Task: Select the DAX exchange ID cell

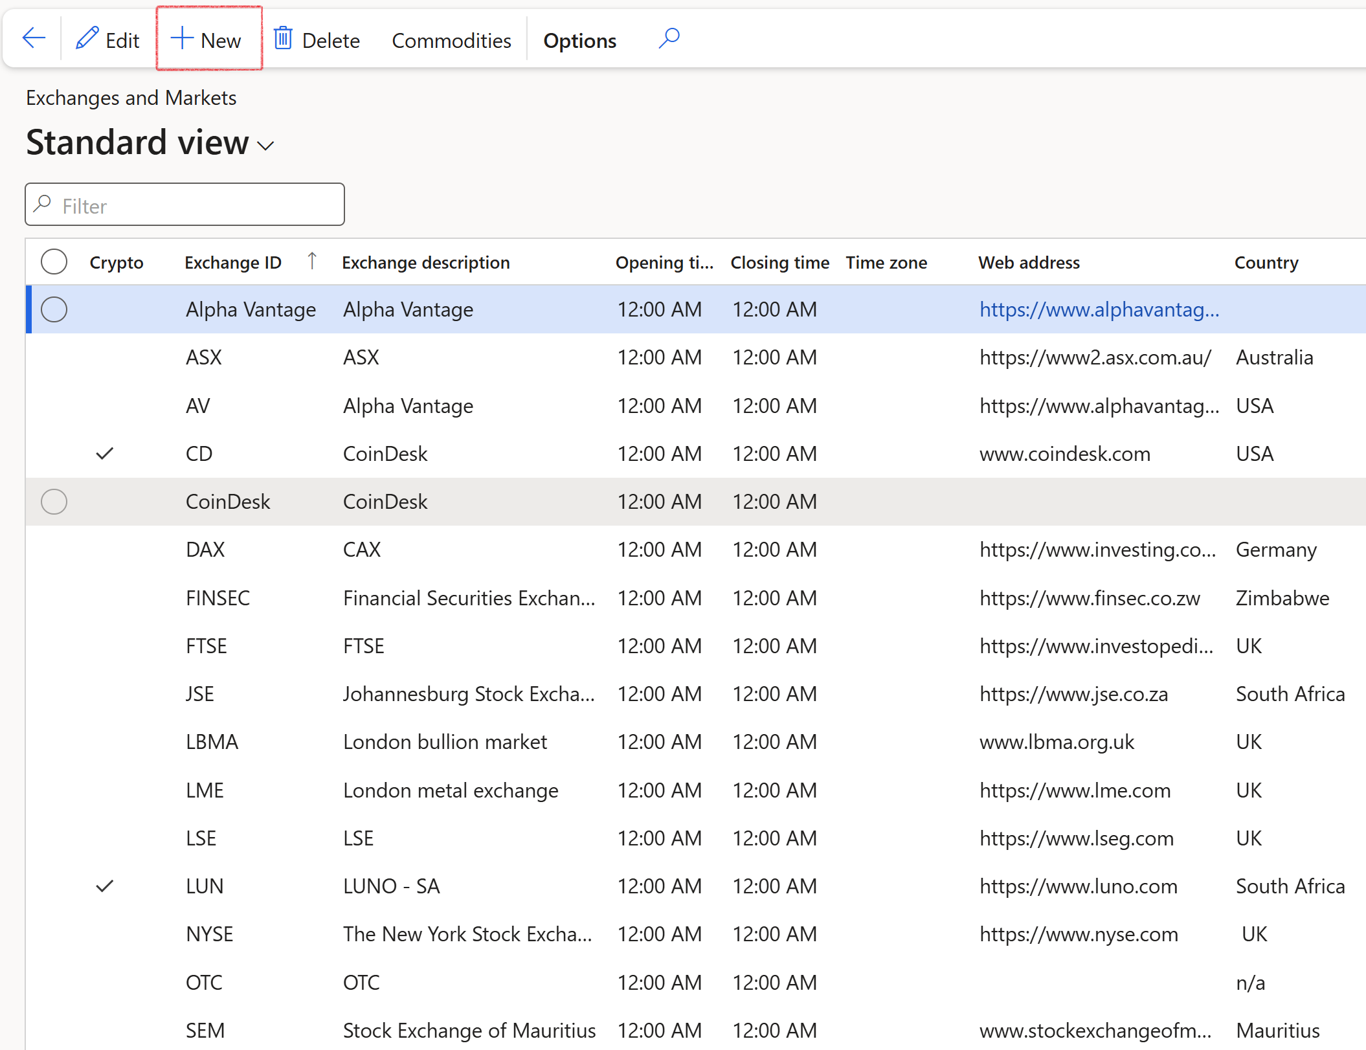Action: 205,550
